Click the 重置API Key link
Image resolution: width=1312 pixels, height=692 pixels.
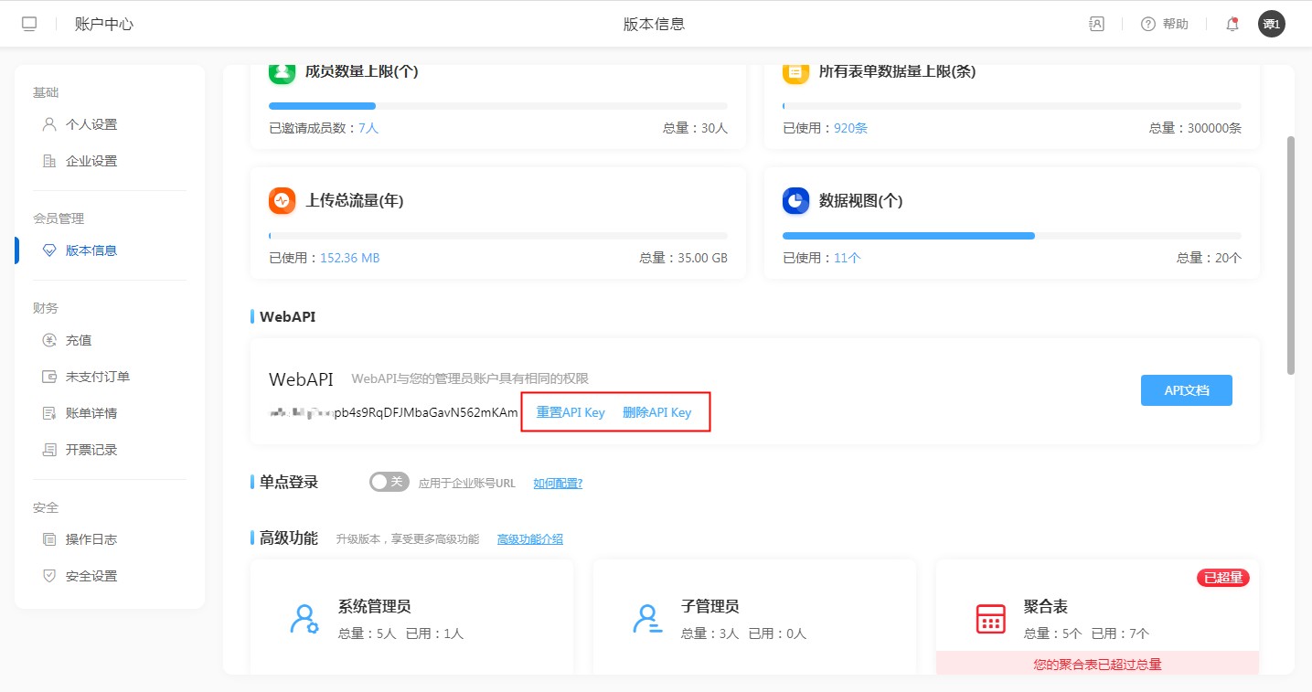click(x=571, y=412)
